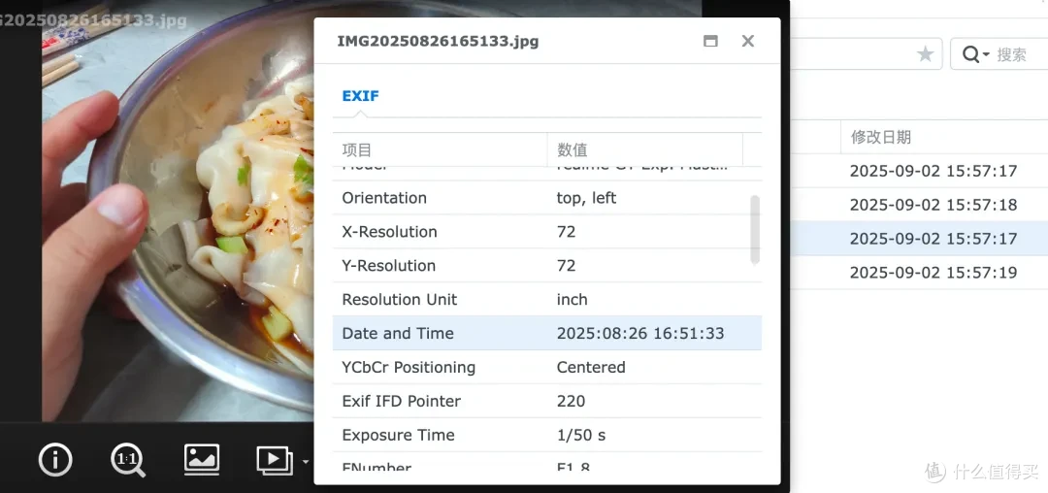Start the slideshow play icon
1048x493 pixels.
274,460
